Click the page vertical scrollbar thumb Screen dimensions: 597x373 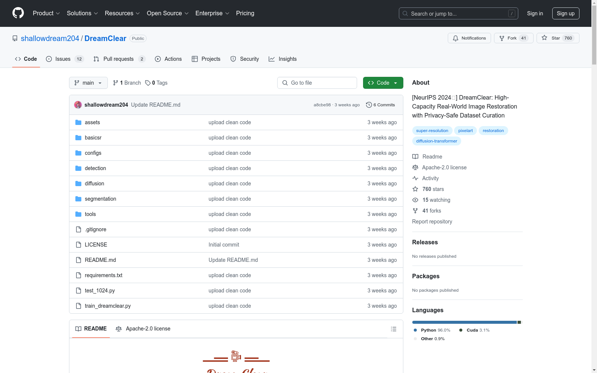pyautogui.click(x=594, y=35)
